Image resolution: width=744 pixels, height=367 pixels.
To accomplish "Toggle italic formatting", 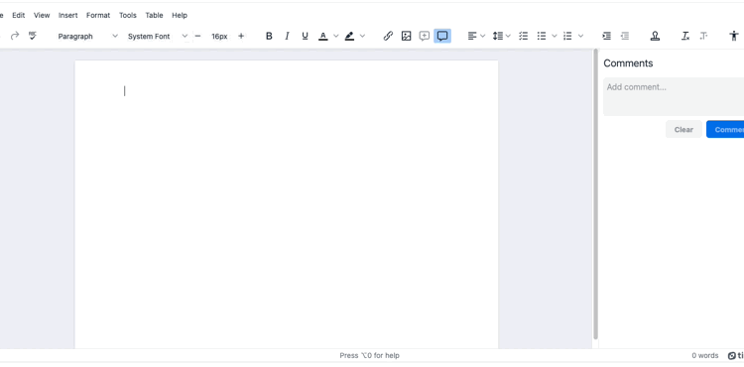I will 287,36.
